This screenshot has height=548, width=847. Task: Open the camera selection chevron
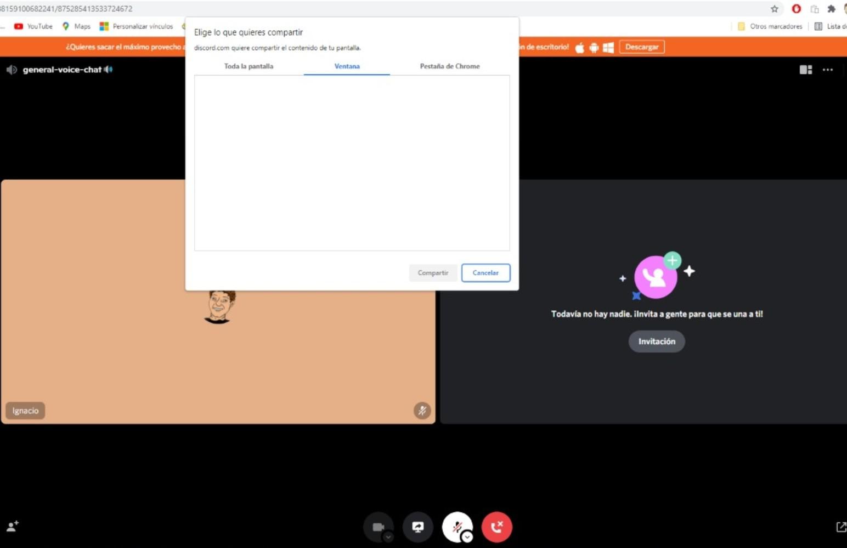(388, 536)
